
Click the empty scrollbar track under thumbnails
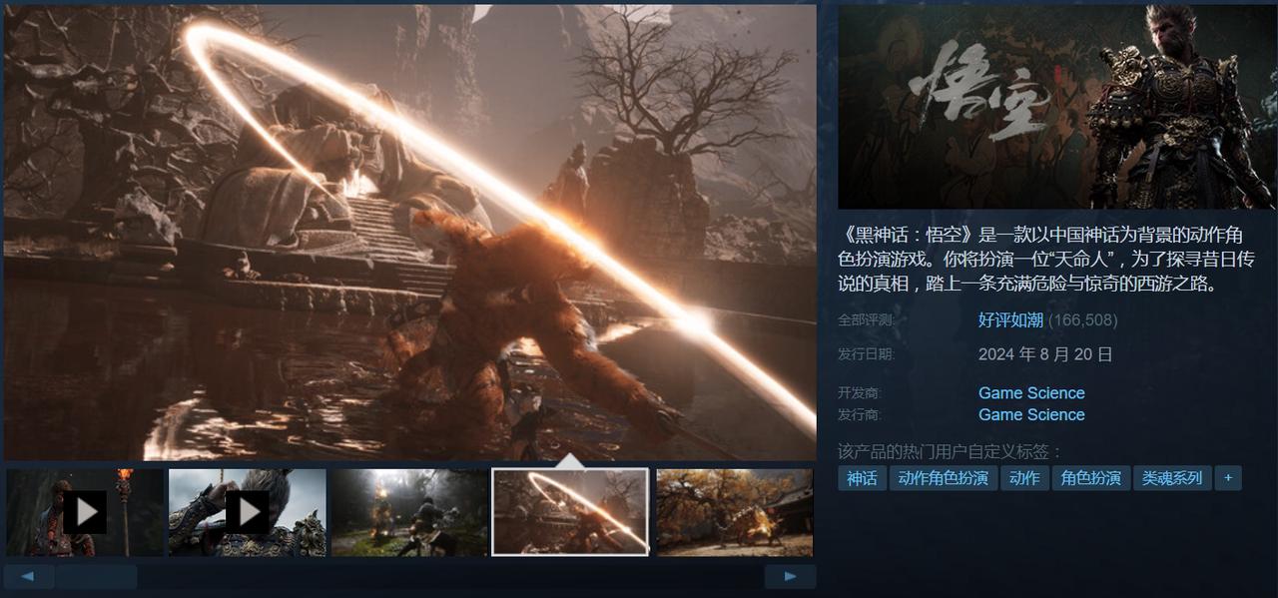click(x=449, y=576)
